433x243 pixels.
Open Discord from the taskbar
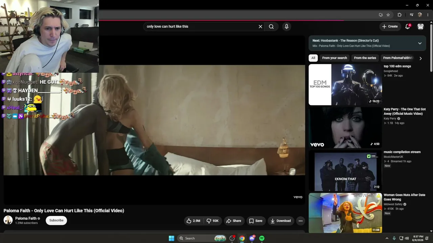[x=252, y=238]
